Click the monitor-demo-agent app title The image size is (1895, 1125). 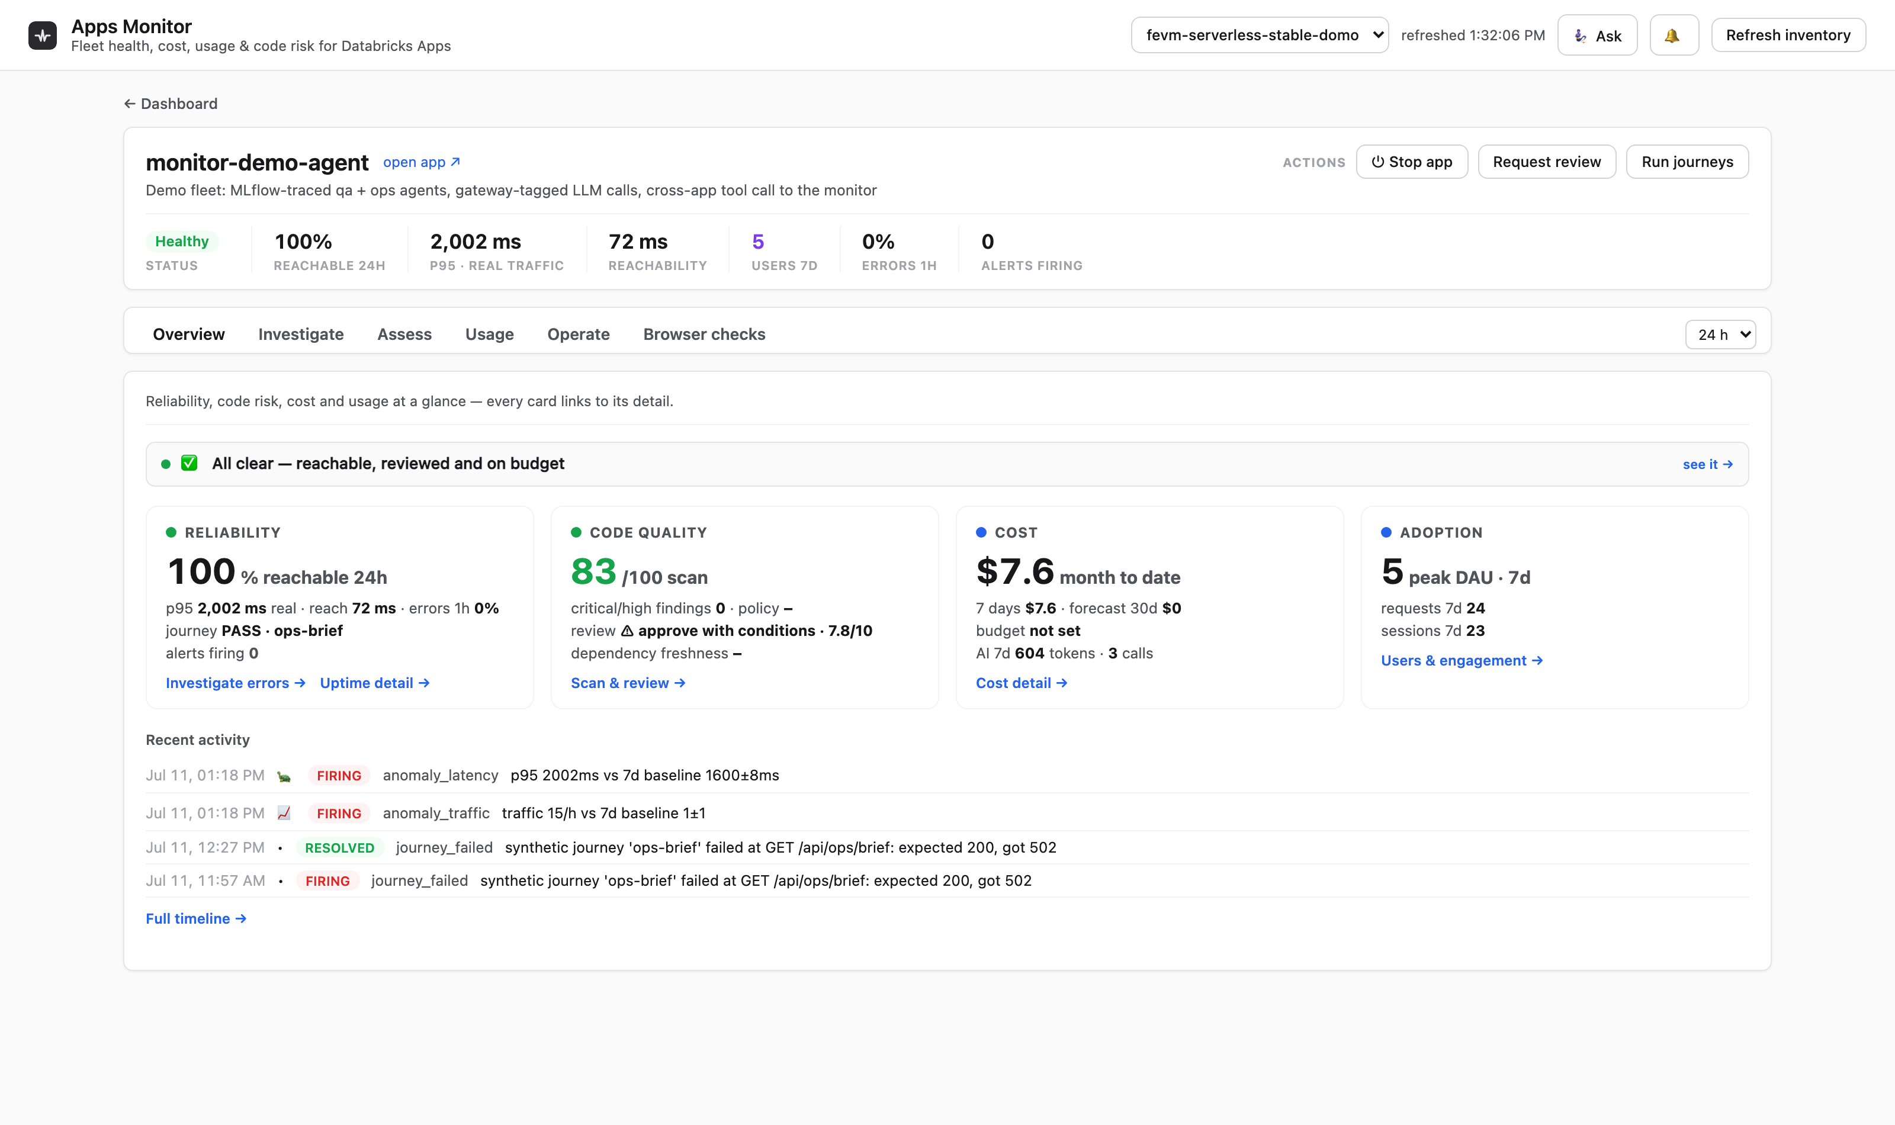coord(257,163)
